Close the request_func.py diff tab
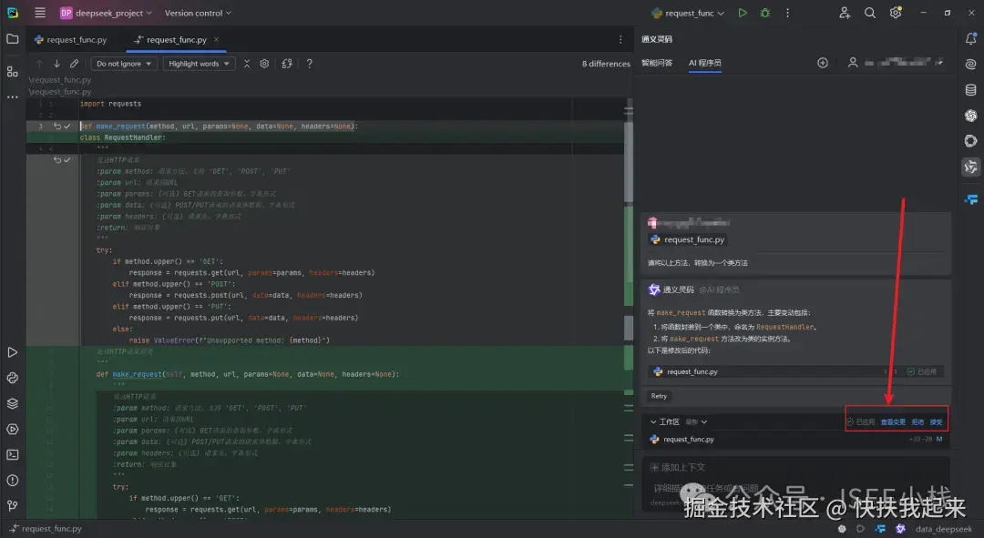 [x=216, y=39]
